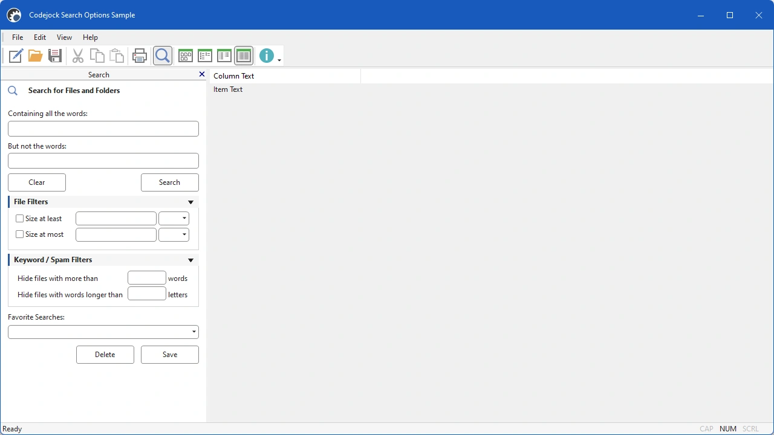The image size is (774, 435).
Task: Switch to list view icon
Action: [224, 56]
